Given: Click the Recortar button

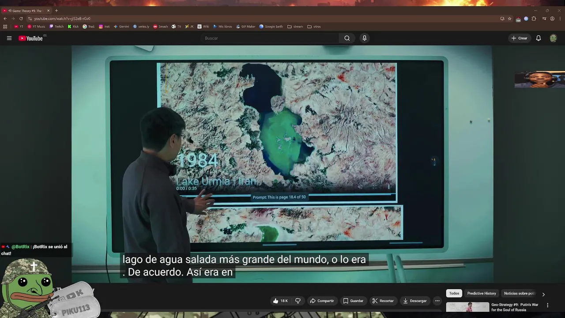Looking at the screenshot, I should 383,301.
